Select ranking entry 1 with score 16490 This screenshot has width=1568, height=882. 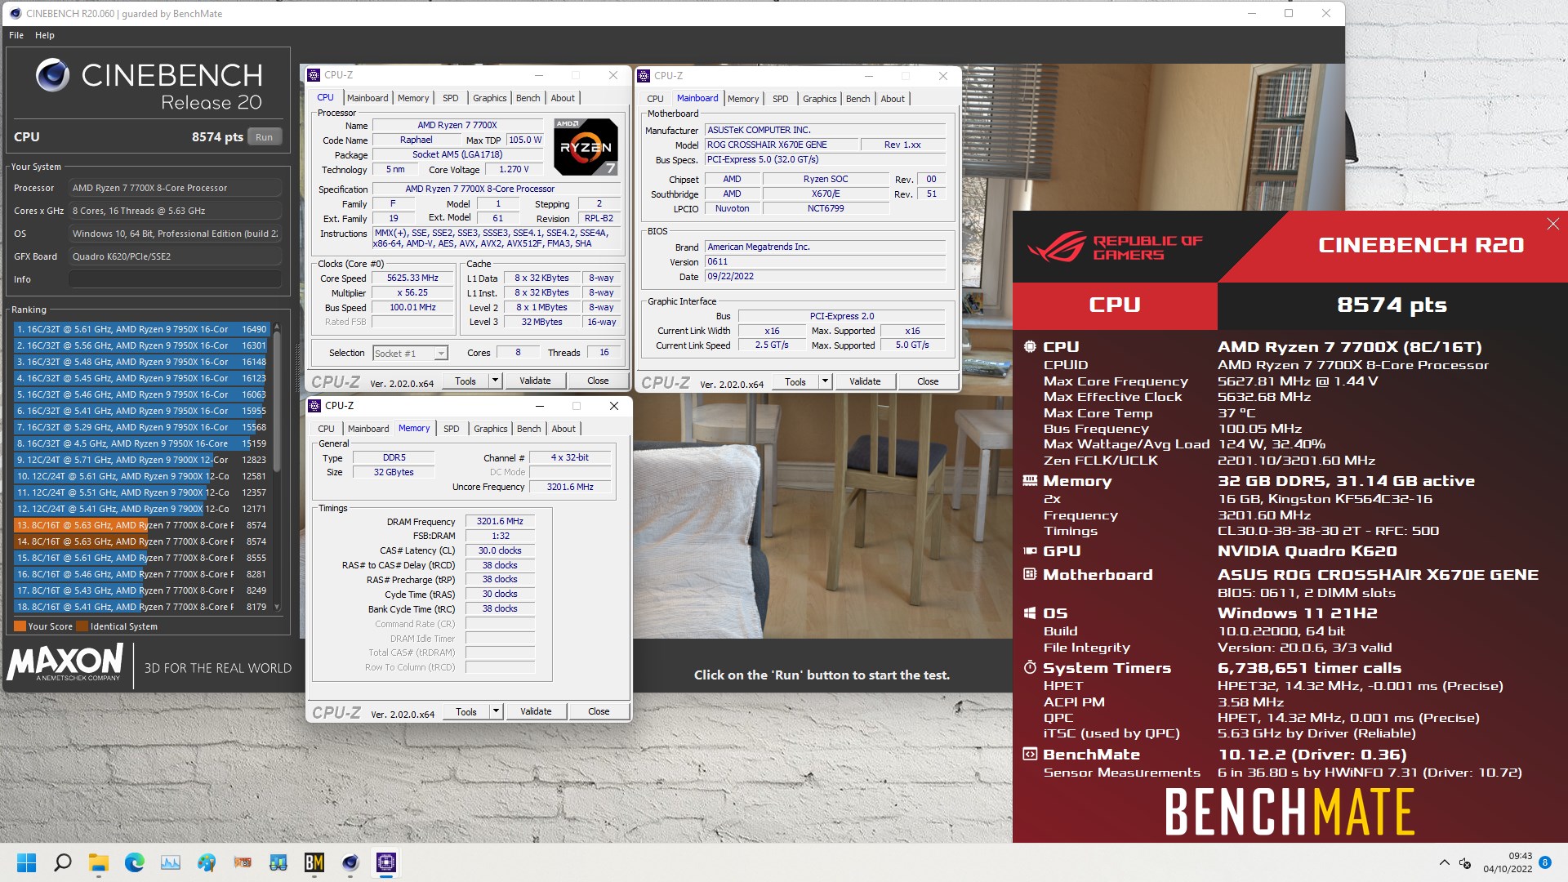pos(141,329)
